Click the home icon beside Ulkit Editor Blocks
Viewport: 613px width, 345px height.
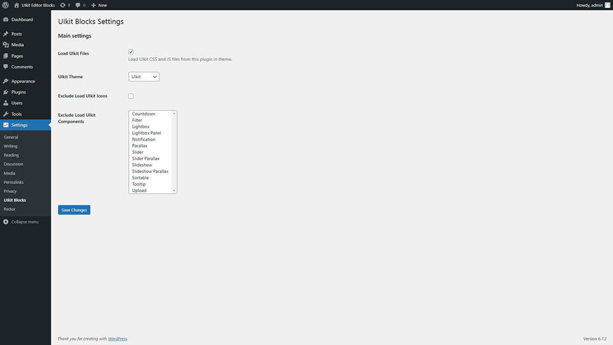(17, 5)
